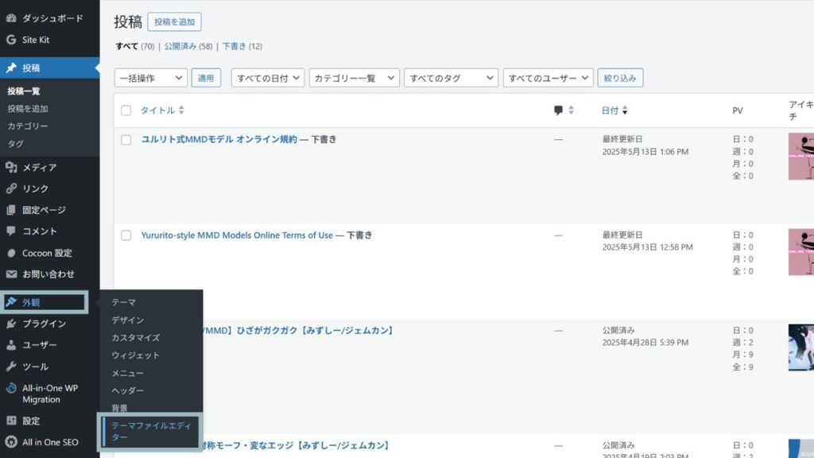Click thumbnail of ひざがガクガク post
This screenshot has width=814, height=458.
pos(801,347)
